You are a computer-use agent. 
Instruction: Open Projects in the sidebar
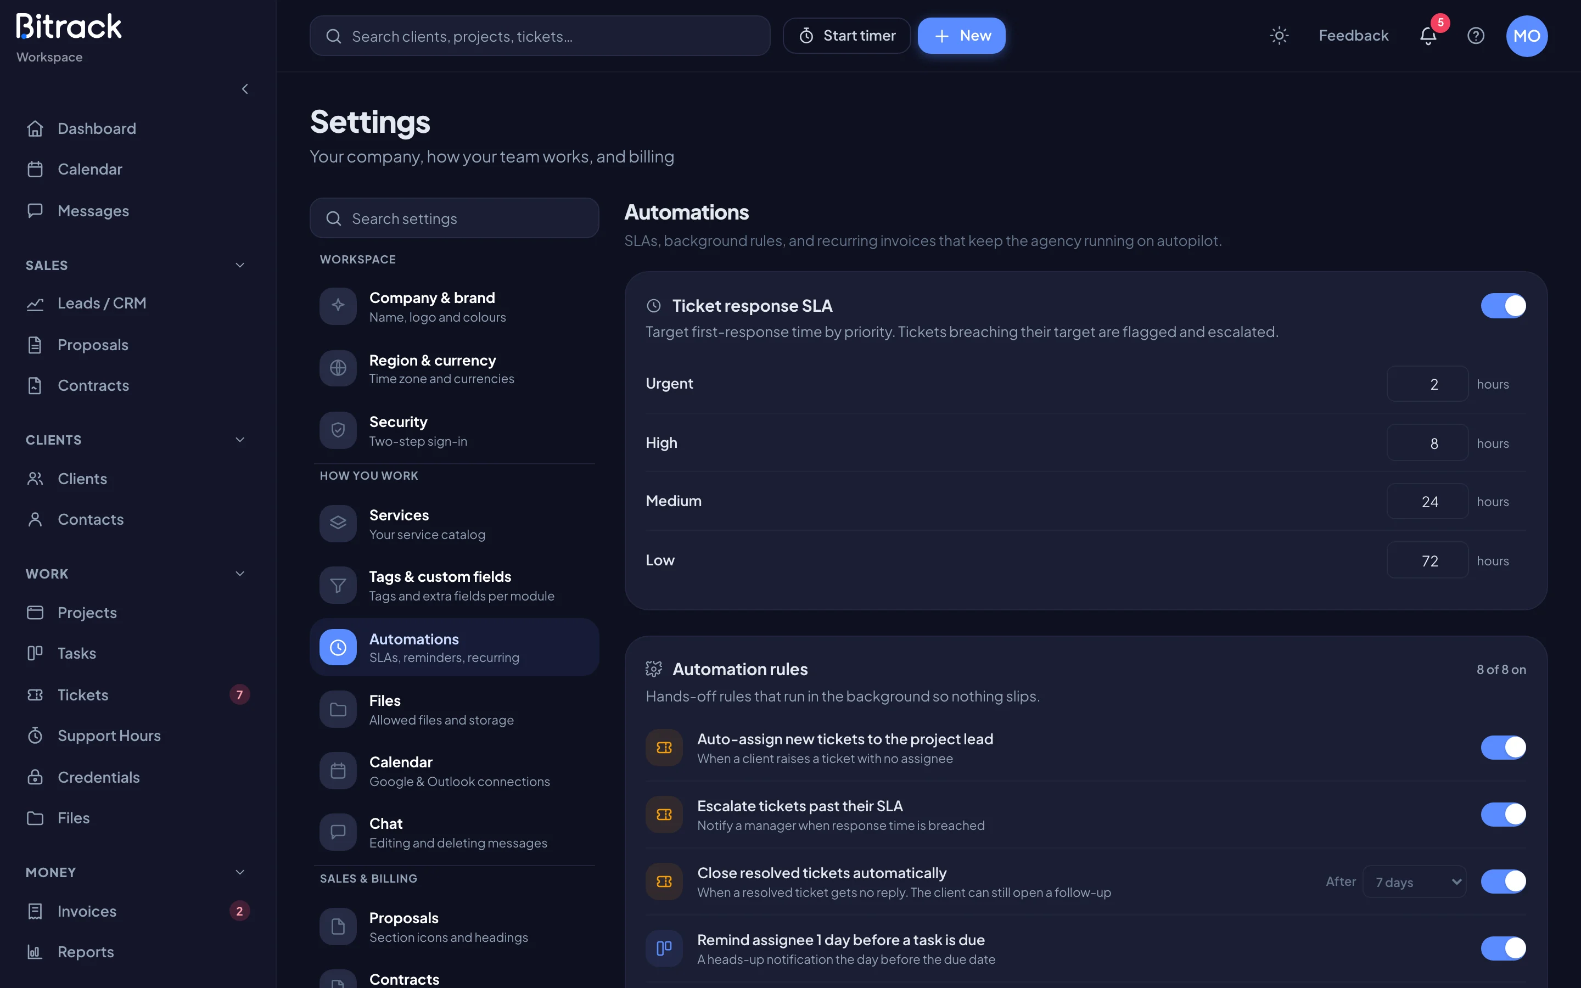(x=137, y=613)
